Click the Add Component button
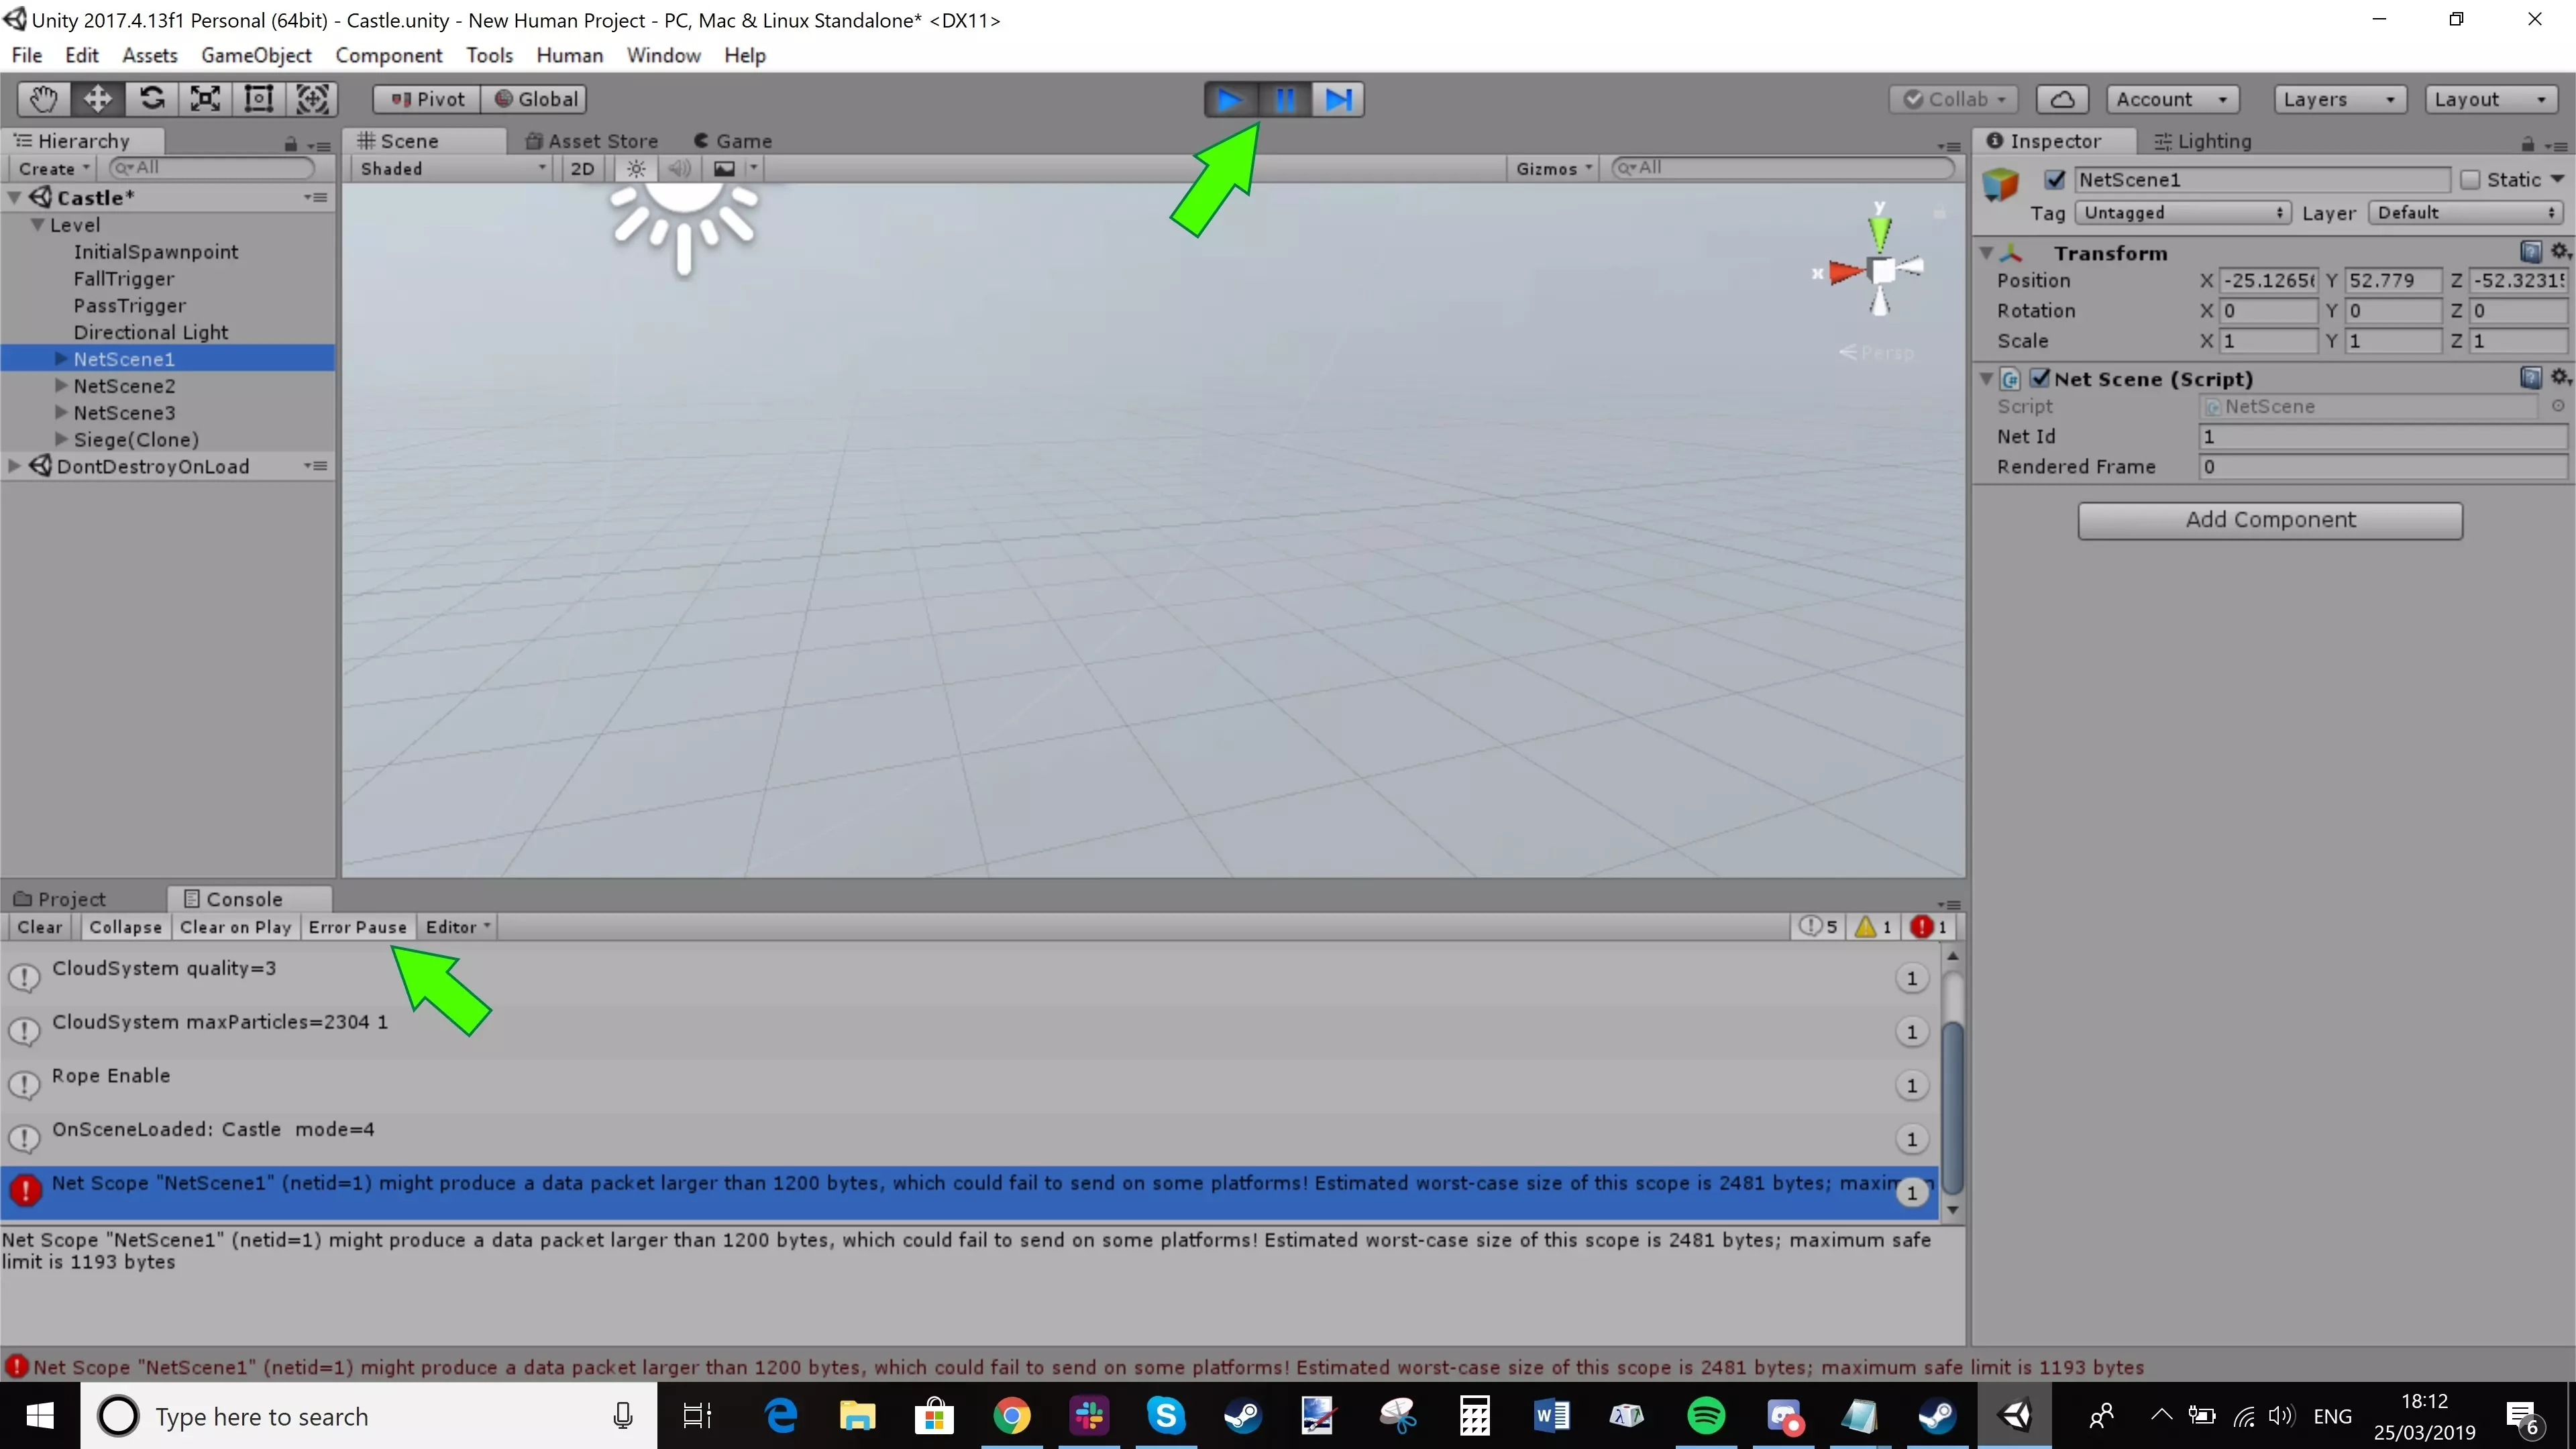The image size is (2576, 1449). pyautogui.click(x=2269, y=520)
